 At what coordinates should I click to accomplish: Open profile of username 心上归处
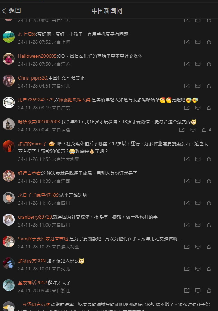click(x=27, y=34)
